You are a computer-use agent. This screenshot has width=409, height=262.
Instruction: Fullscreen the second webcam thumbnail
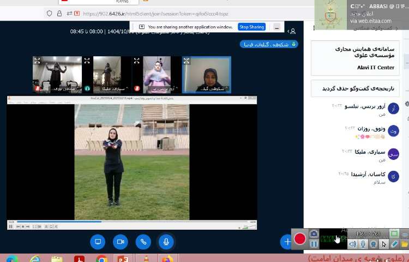pos(87,61)
